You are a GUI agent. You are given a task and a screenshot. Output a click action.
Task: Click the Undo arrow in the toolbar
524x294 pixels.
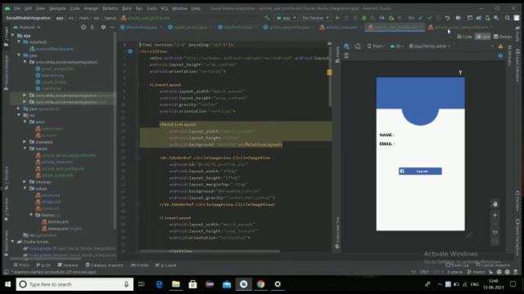(447, 18)
